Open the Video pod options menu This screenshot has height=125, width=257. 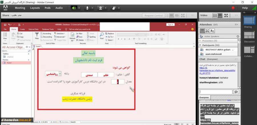[x=236, y=15]
